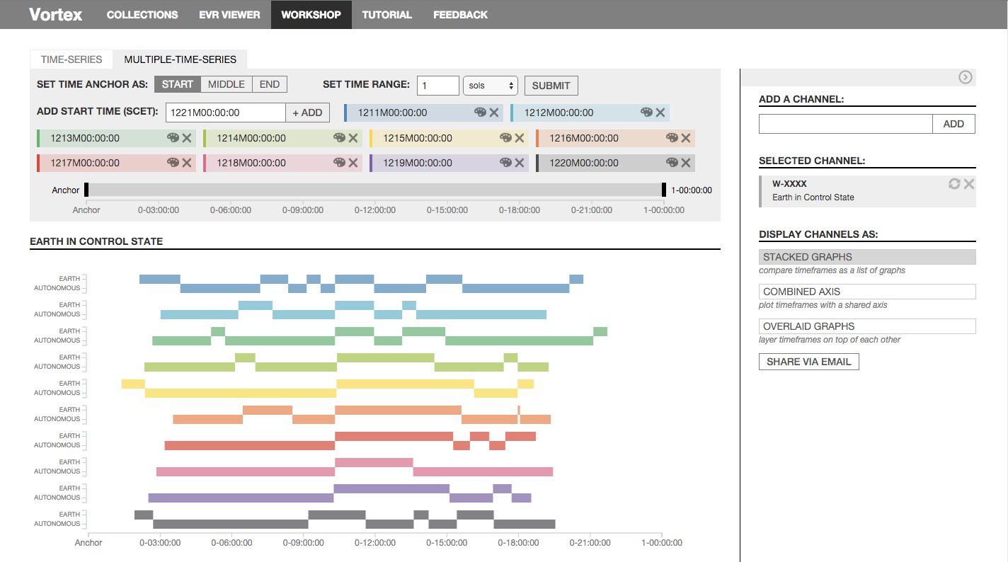Screen dimensions: 1008x562
Task: Refresh the W-XXXX selected channel
Action: click(x=955, y=184)
